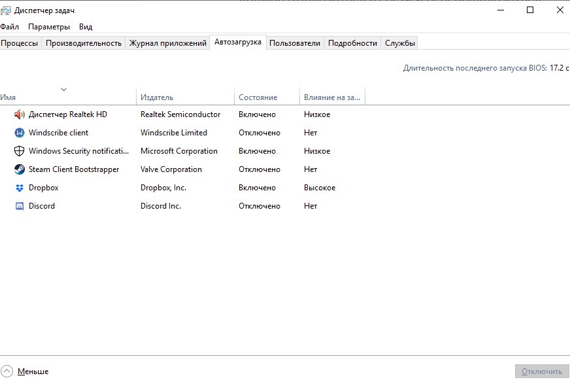
Task: Minimize the Task Manager window
Action: click(x=501, y=10)
